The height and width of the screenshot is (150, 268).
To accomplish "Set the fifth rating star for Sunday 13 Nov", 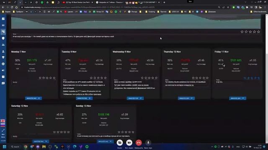I will pos(133,132).
